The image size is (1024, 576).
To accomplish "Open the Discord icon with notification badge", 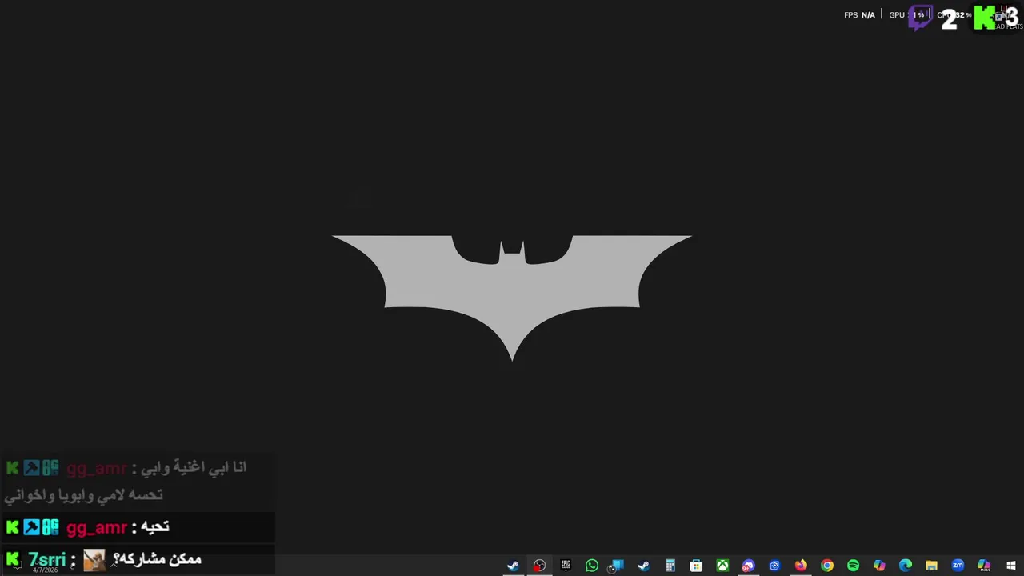I will [748, 566].
